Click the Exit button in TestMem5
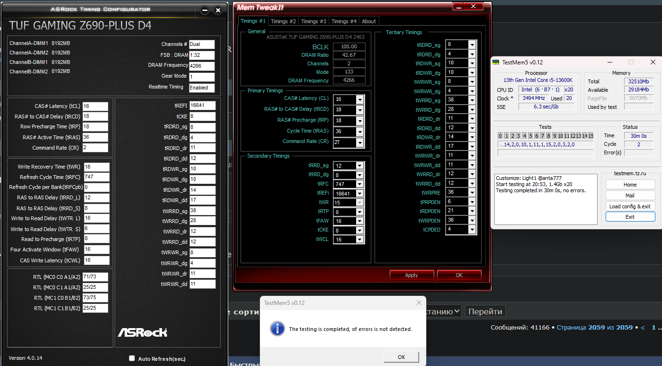Screen dimensions: 662x366 (630, 217)
